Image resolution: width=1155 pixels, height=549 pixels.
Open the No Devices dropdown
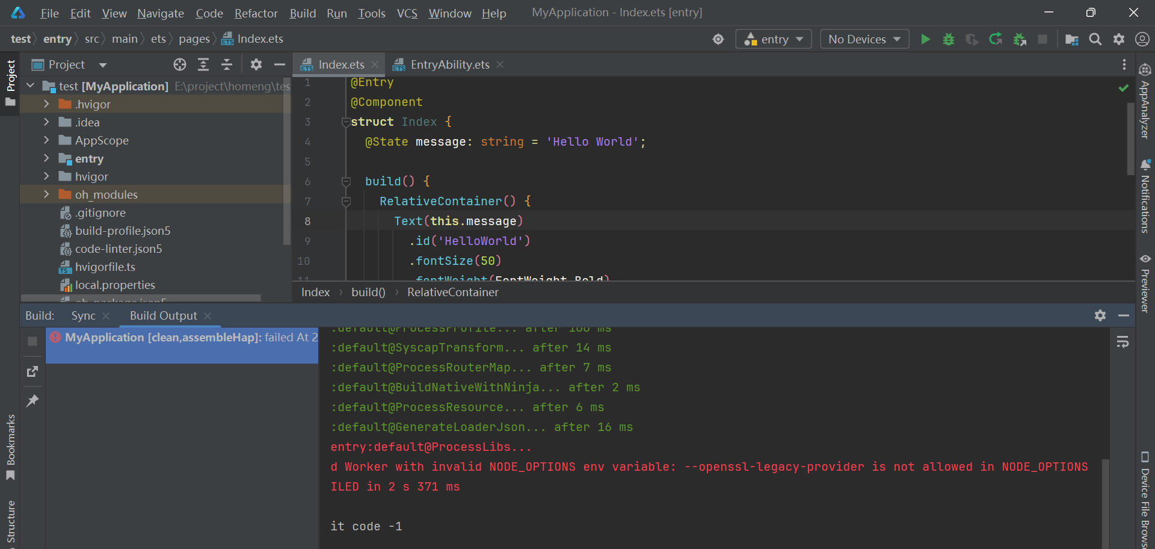(864, 39)
